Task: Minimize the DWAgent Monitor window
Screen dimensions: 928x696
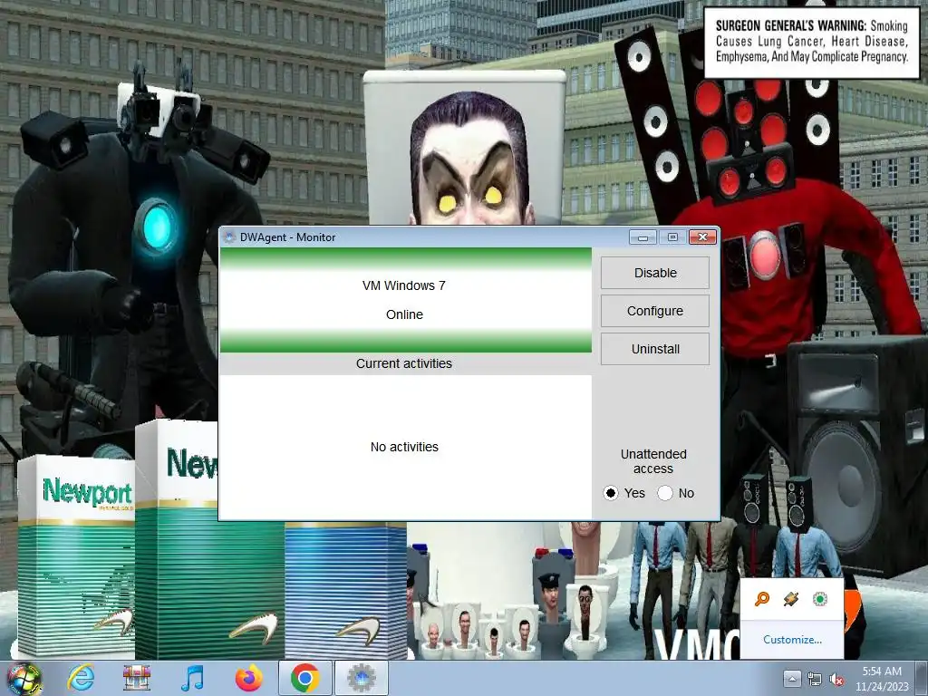Action: click(x=643, y=237)
